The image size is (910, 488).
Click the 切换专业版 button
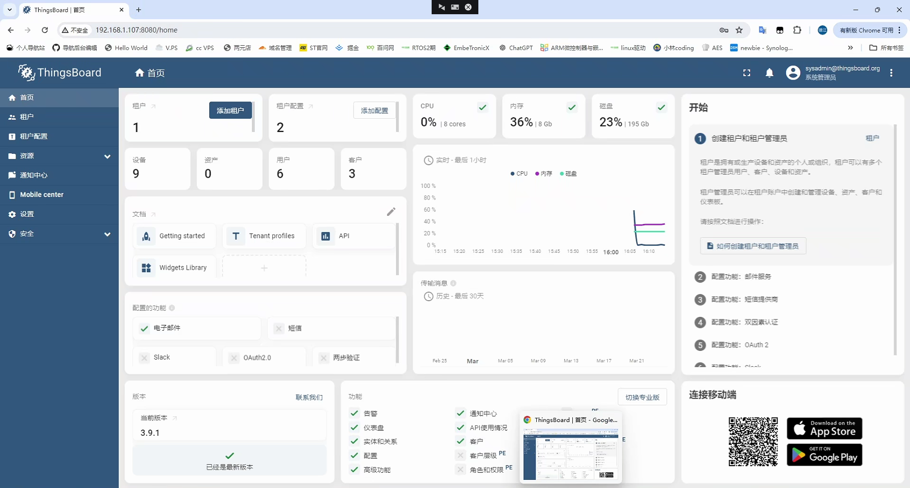click(642, 397)
